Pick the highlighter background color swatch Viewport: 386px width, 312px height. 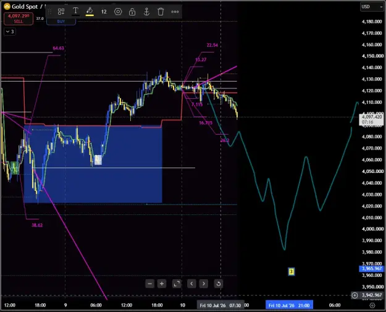[x=90, y=12]
